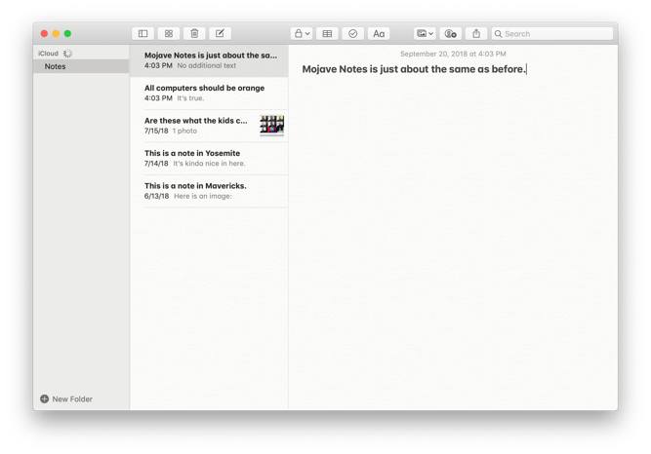Open the add media dropdown
This screenshot has height=454, width=651.
coord(425,33)
